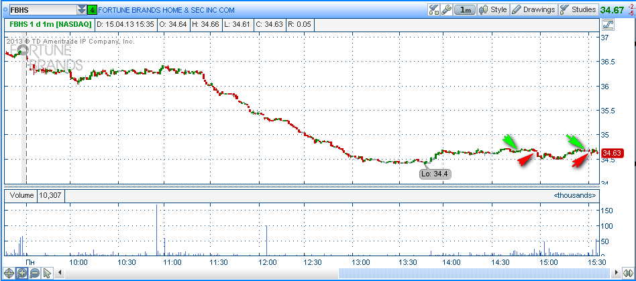Click the <thousands> volume unit label

click(575, 195)
